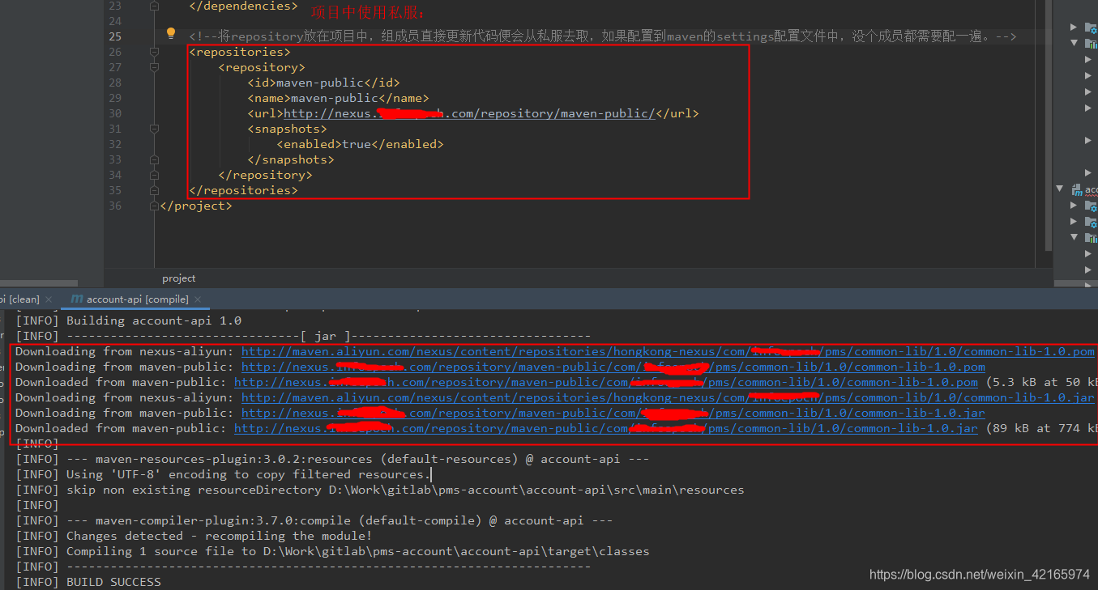1098x590 pixels.
Task: Collapse the 'acc' module node in Maven panel
Action: 1060,189
